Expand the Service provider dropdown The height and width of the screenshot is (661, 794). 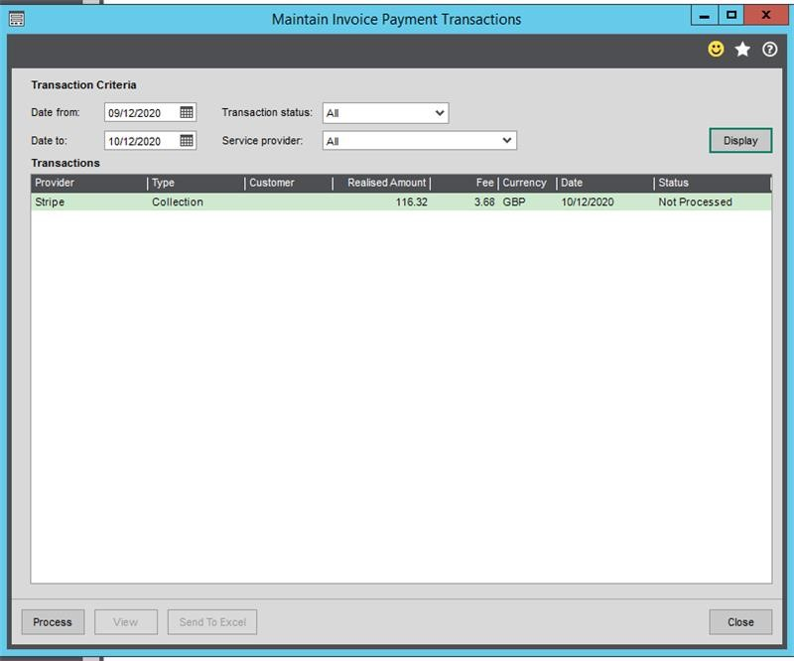(x=507, y=140)
